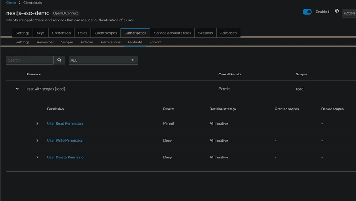Select the Permissions sub-tab
This screenshot has width=356, height=201.
click(x=111, y=42)
